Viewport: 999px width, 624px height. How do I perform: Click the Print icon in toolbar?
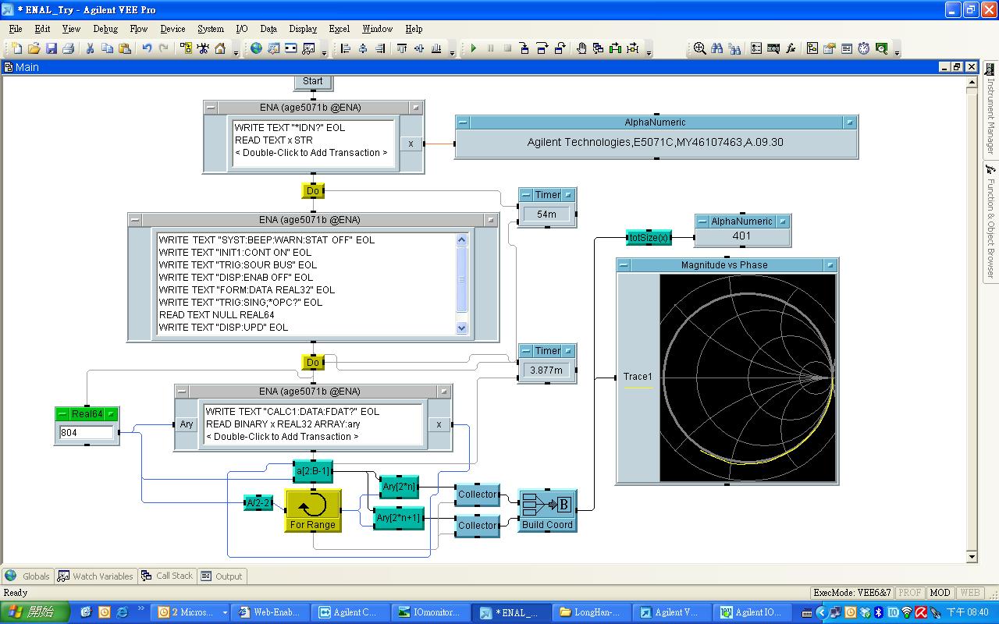pyautogui.click(x=68, y=48)
